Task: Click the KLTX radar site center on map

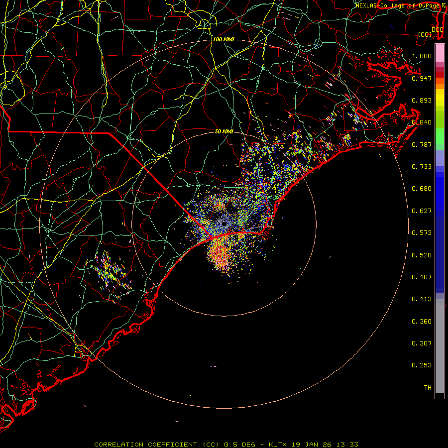Action: (x=224, y=224)
